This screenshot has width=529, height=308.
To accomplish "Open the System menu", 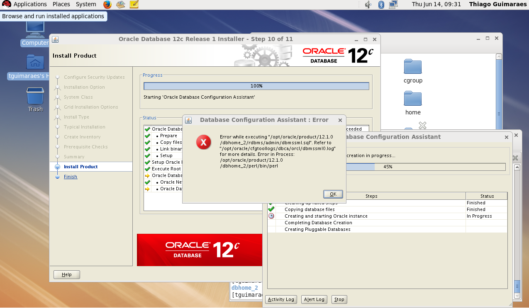I will pyautogui.click(x=85, y=5).
